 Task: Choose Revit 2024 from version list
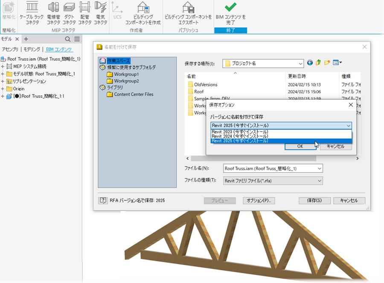281,136
